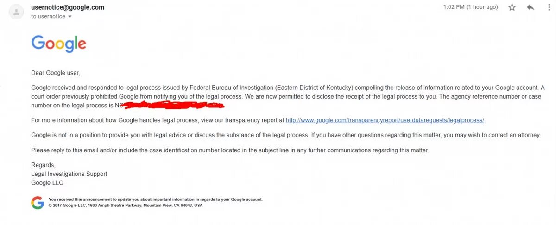This screenshot has width=556, height=225.
Task: Click the small Google G footer icon
Action: click(x=38, y=202)
